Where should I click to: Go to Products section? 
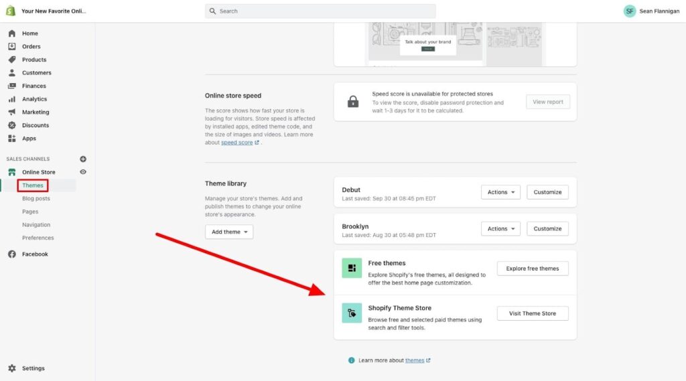[x=34, y=60]
